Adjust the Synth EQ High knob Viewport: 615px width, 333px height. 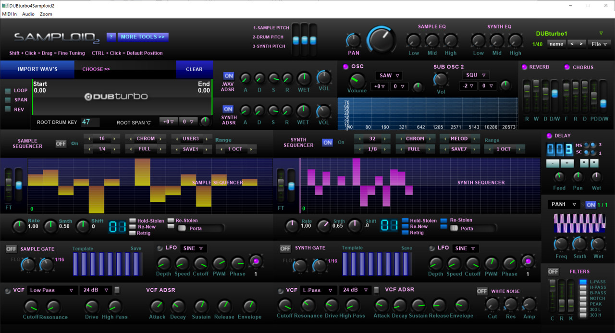pos(516,40)
